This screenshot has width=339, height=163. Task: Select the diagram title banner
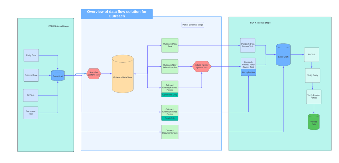[x=117, y=14]
